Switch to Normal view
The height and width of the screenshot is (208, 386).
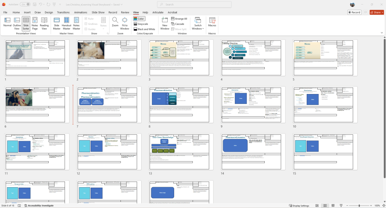(x=7, y=23)
